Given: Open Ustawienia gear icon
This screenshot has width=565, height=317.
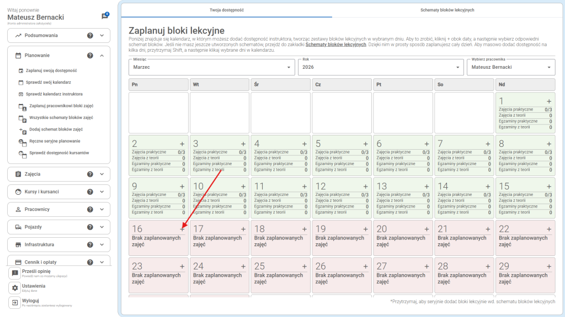Looking at the screenshot, I should 15,288.
